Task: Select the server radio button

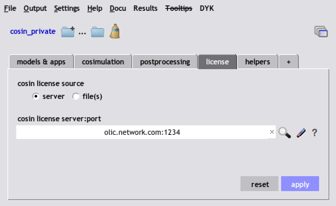Action: (x=36, y=97)
